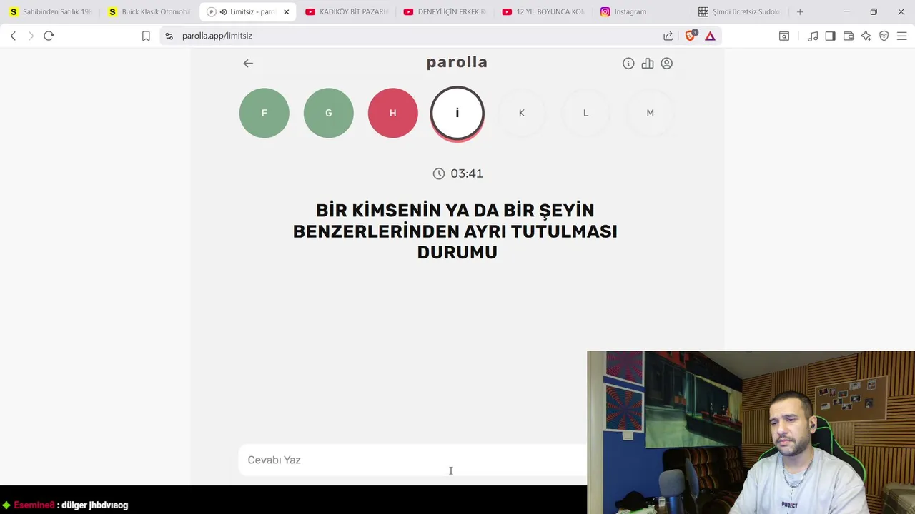Viewport: 915px width, 514px height.
Task: Select the active İ letter circle
Action: pos(457,113)
